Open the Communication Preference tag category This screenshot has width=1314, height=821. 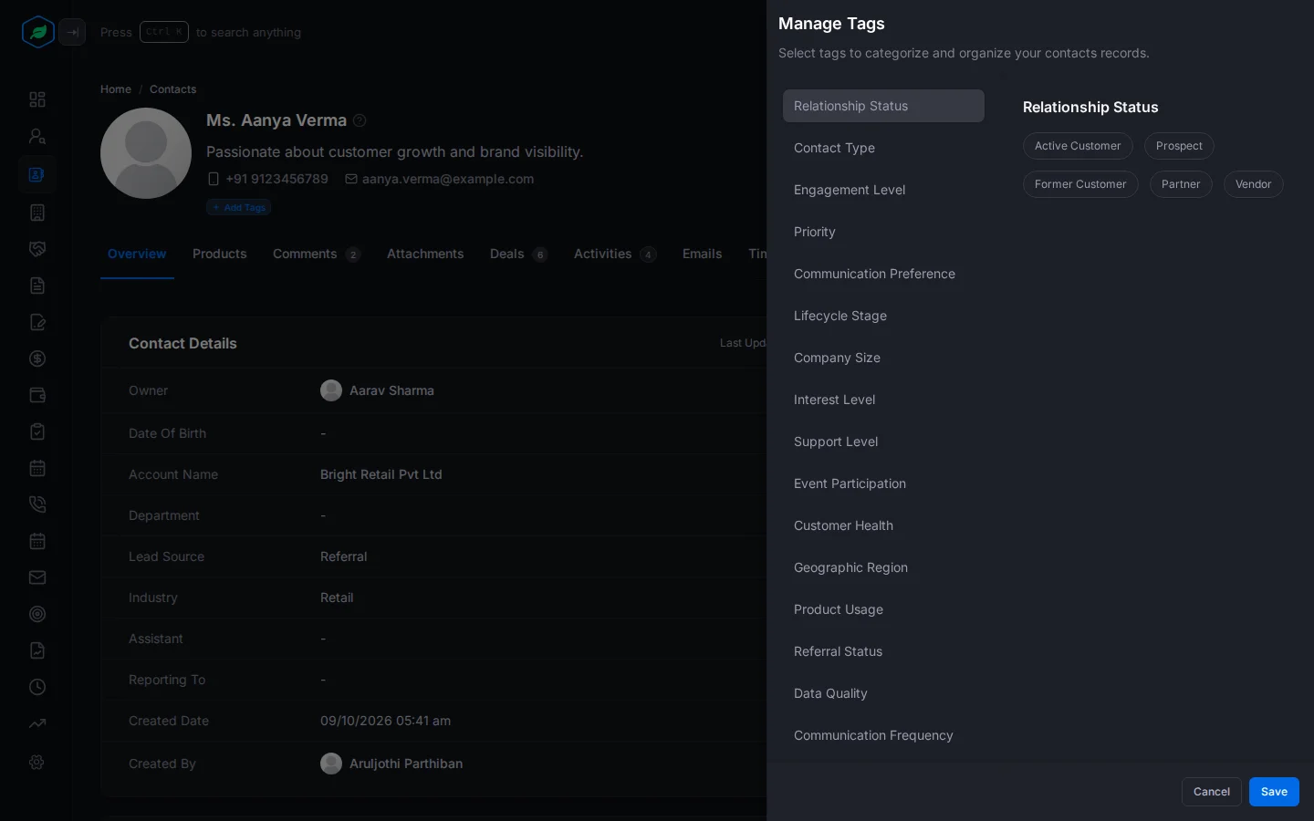tap(883, 274)
